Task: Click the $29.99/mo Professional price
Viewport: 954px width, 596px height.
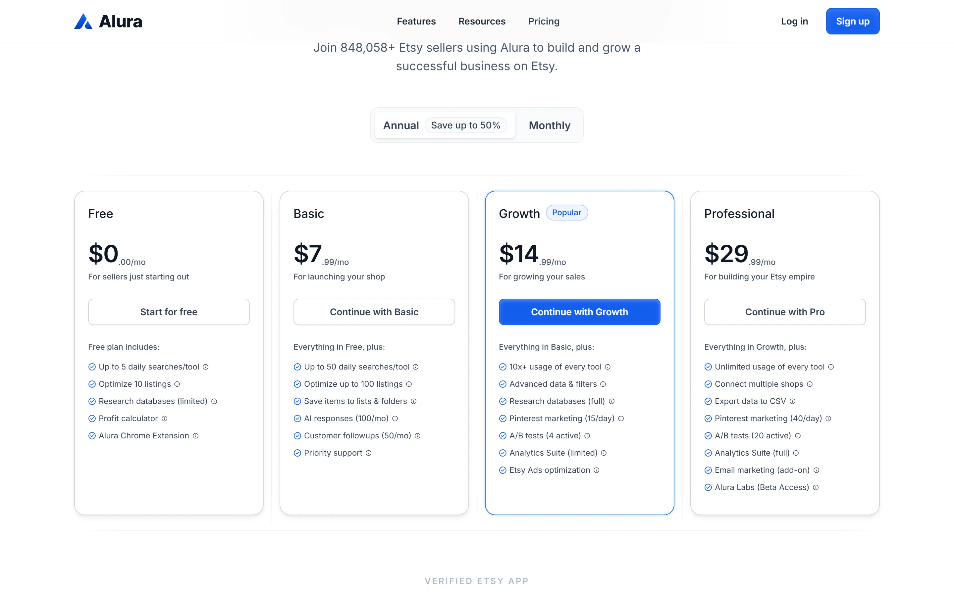Action: [x=740, y=254]
